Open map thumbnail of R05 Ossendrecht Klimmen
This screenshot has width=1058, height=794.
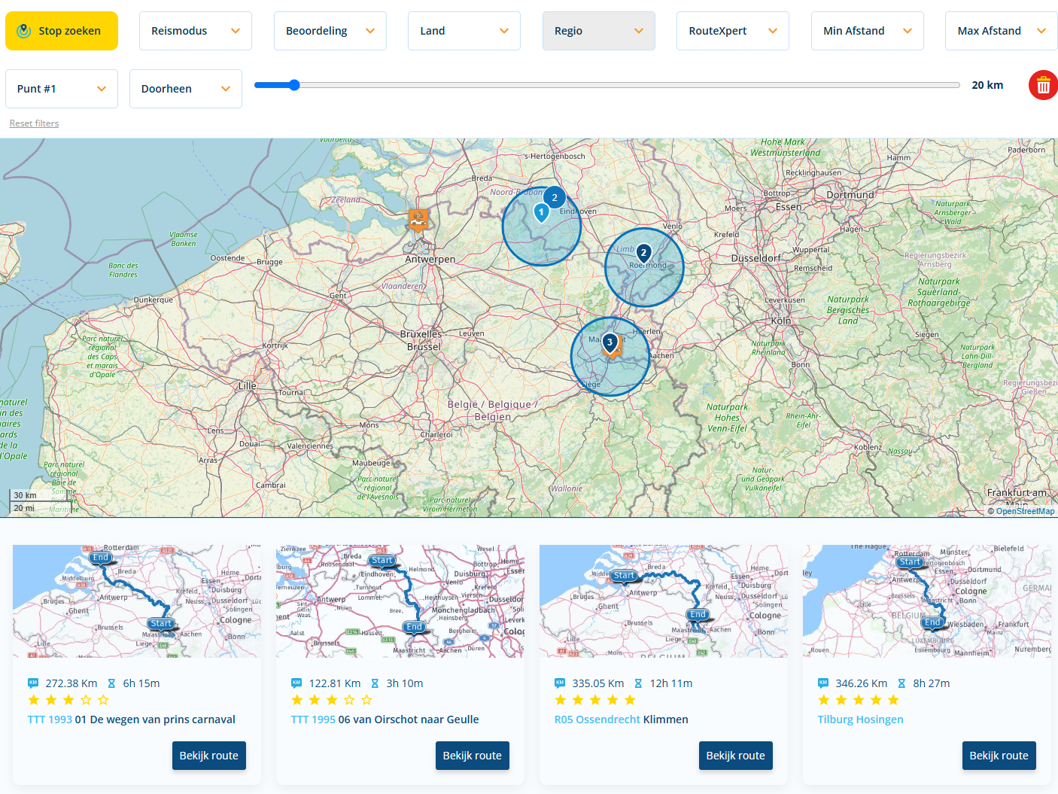(664, 601)
